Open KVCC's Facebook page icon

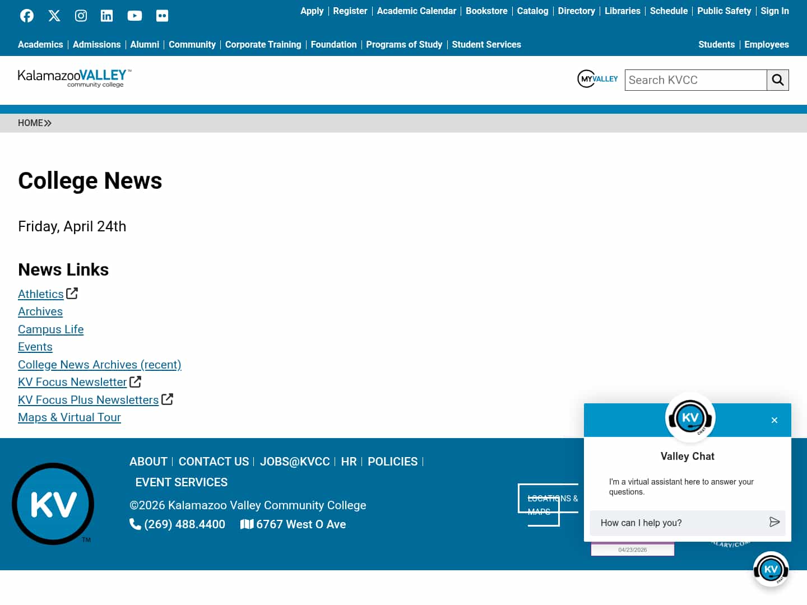pyautogui.click(x=26, y=15)
